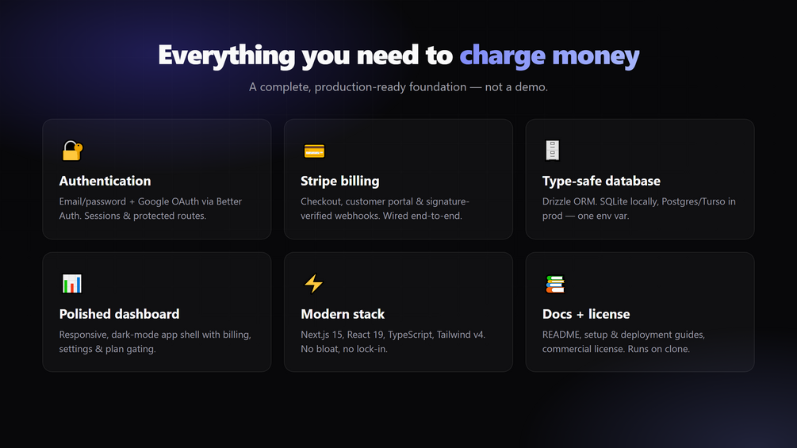This screenshot has width=797, height=448.
Task: Click the Better Auth description text
Action: [151, 209]
